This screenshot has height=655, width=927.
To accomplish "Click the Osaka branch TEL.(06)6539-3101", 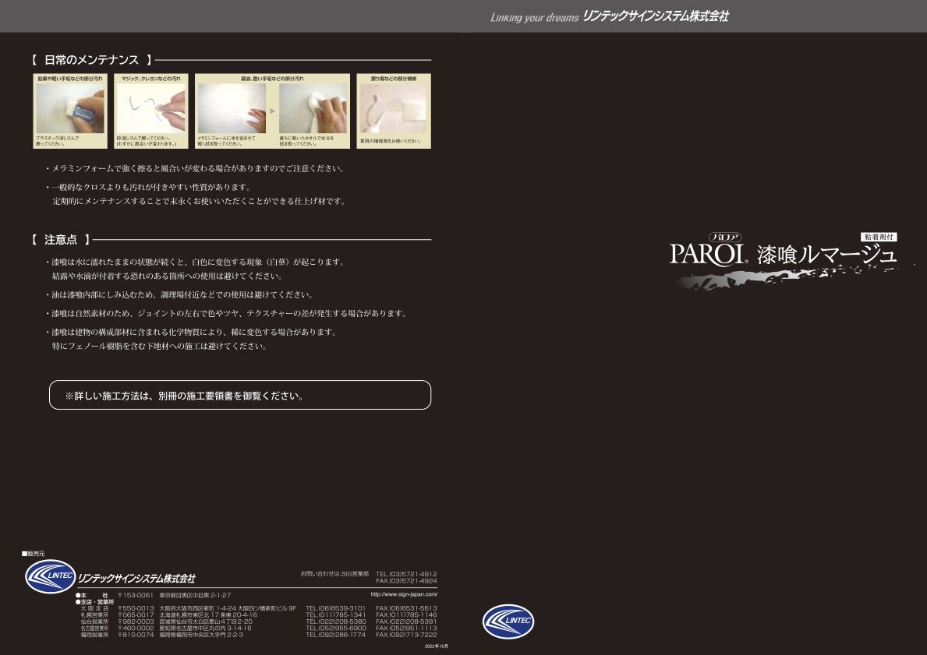I will point(336,608).
